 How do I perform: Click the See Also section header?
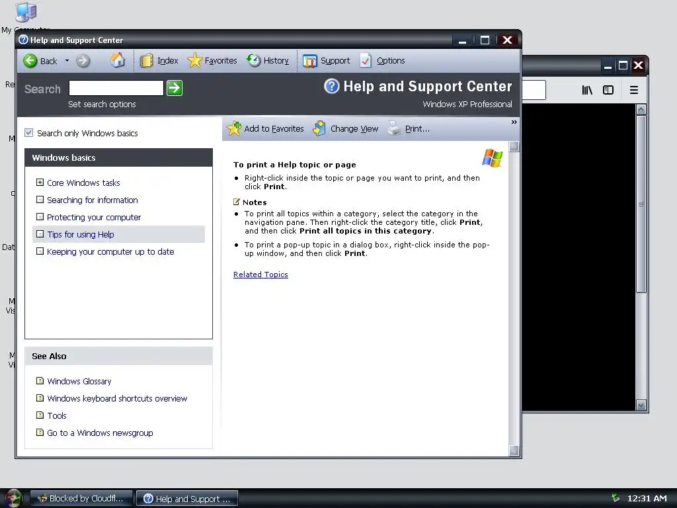point(119,357)
